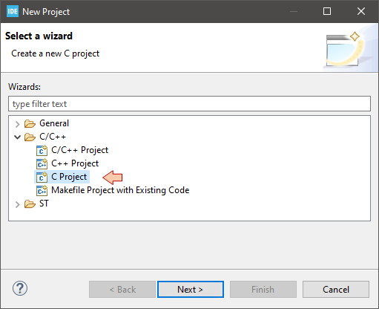Expand the ST category
Screen dimensions: 379x309
point(17,204)
